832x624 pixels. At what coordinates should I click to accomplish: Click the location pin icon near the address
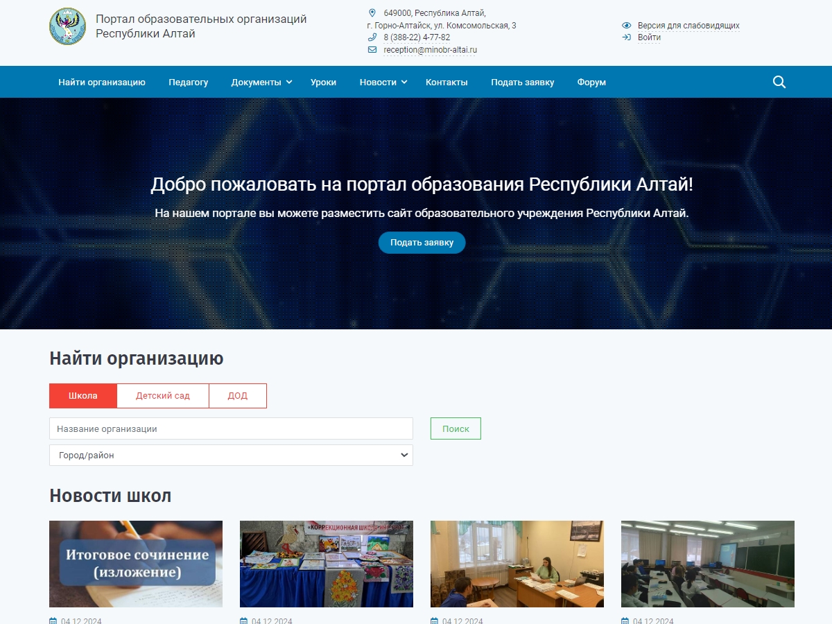pyautogui.click(x=372, y=12)
